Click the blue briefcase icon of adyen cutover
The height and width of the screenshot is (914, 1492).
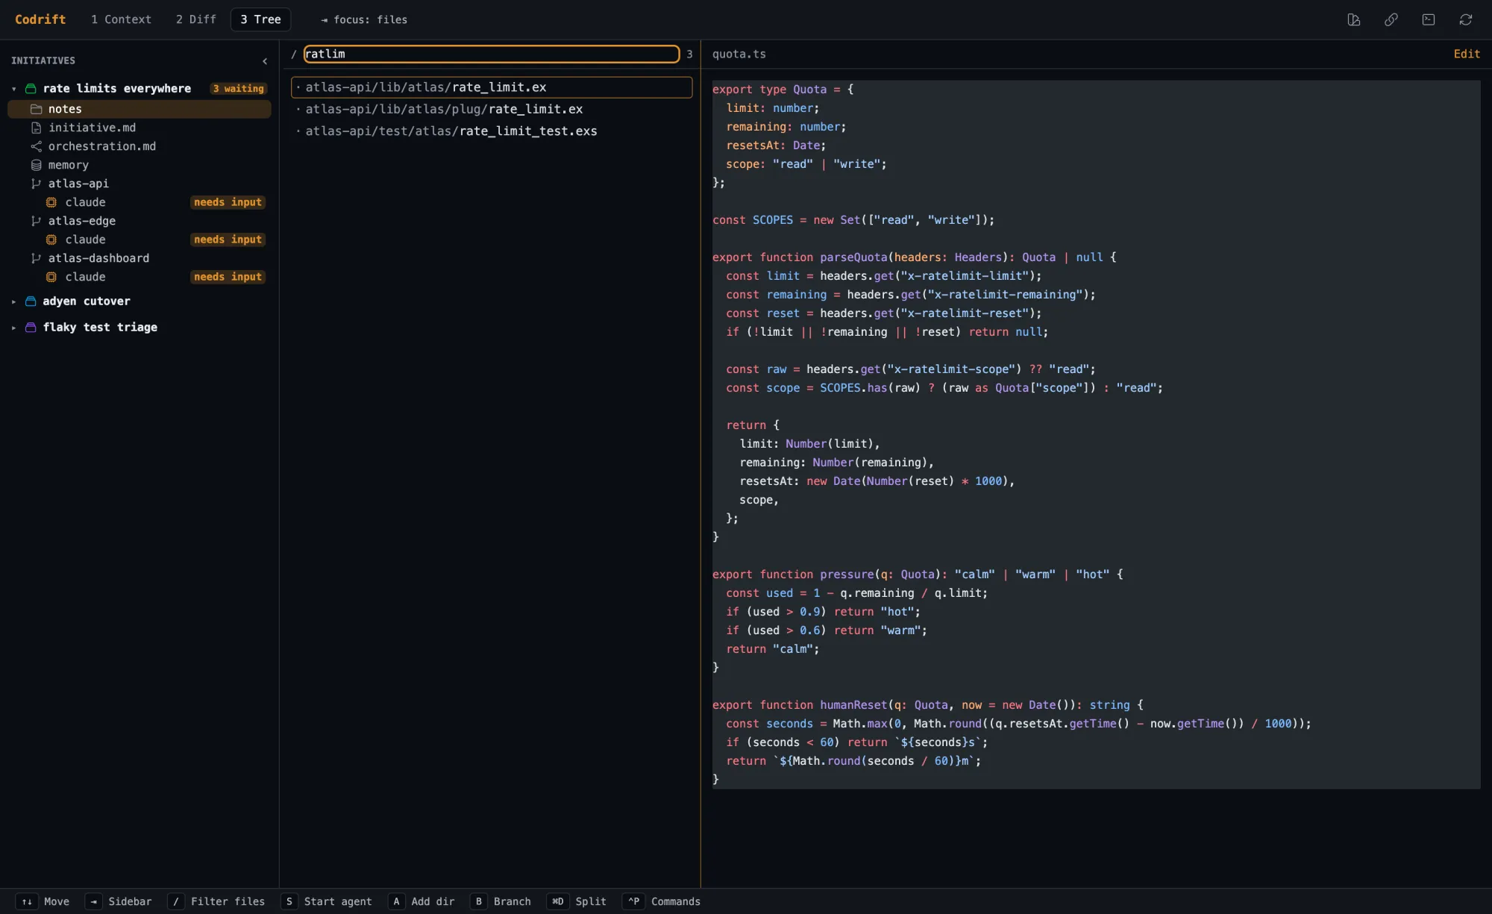tap(31, 301)
